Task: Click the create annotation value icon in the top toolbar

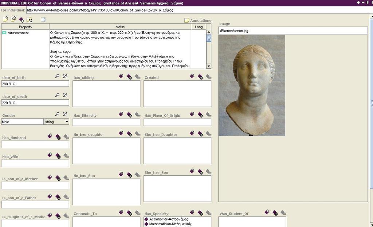Action: click(x=5, y=19)
